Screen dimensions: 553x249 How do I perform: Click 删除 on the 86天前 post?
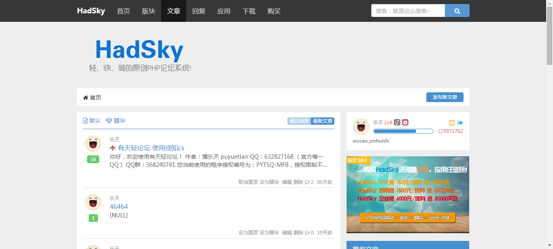298,182
